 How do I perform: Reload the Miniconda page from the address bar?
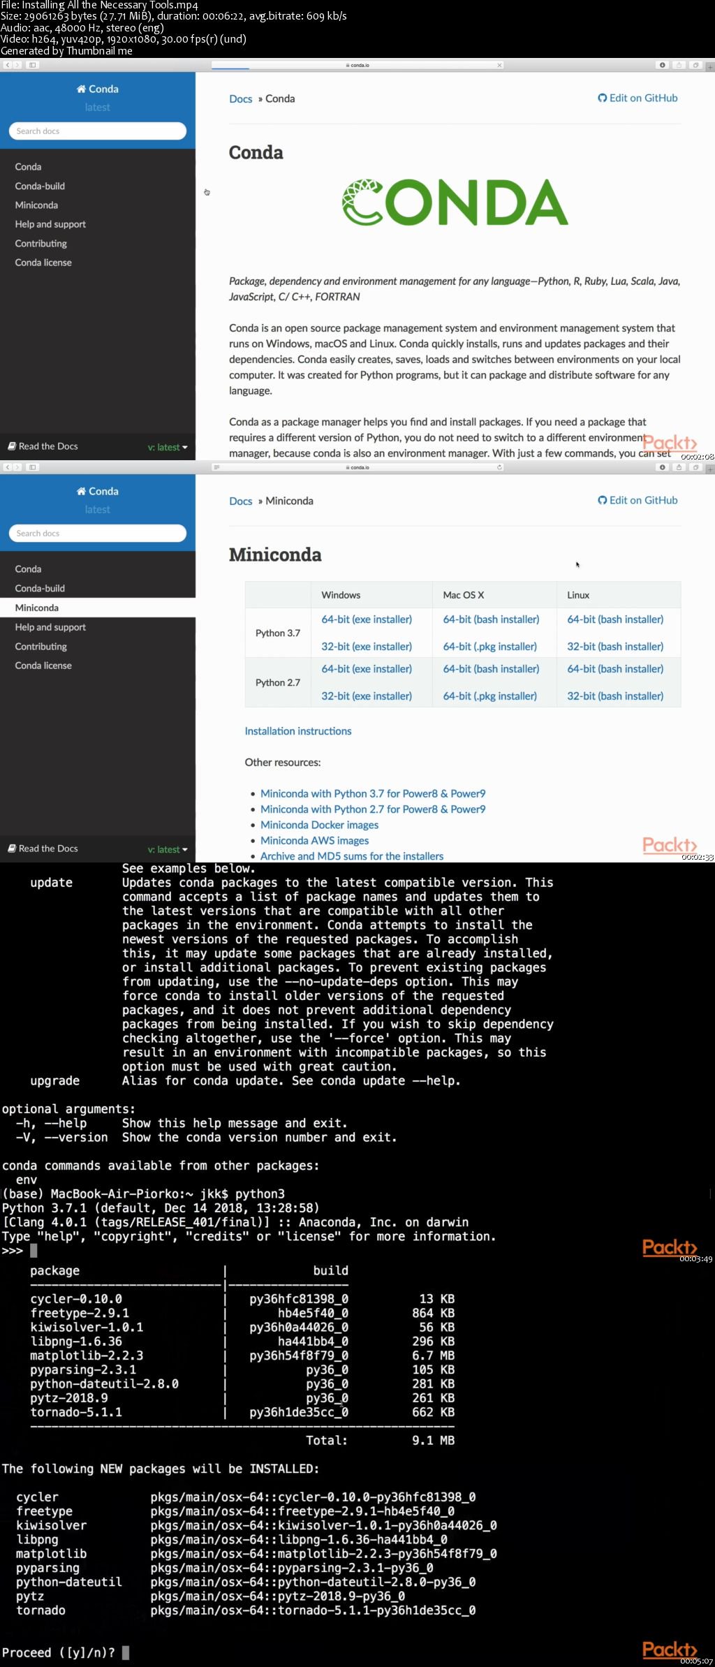(499, 467)
